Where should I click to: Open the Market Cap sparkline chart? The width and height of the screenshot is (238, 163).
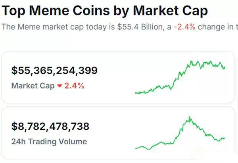pos(180,77)
